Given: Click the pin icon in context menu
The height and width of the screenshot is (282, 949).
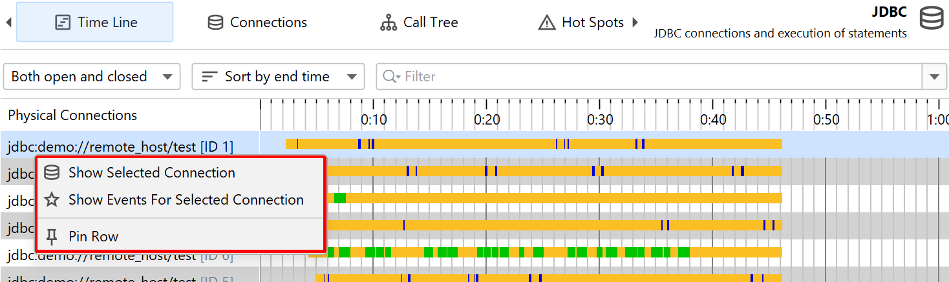Looking at the screenshot, I should (x=52, y=237).
